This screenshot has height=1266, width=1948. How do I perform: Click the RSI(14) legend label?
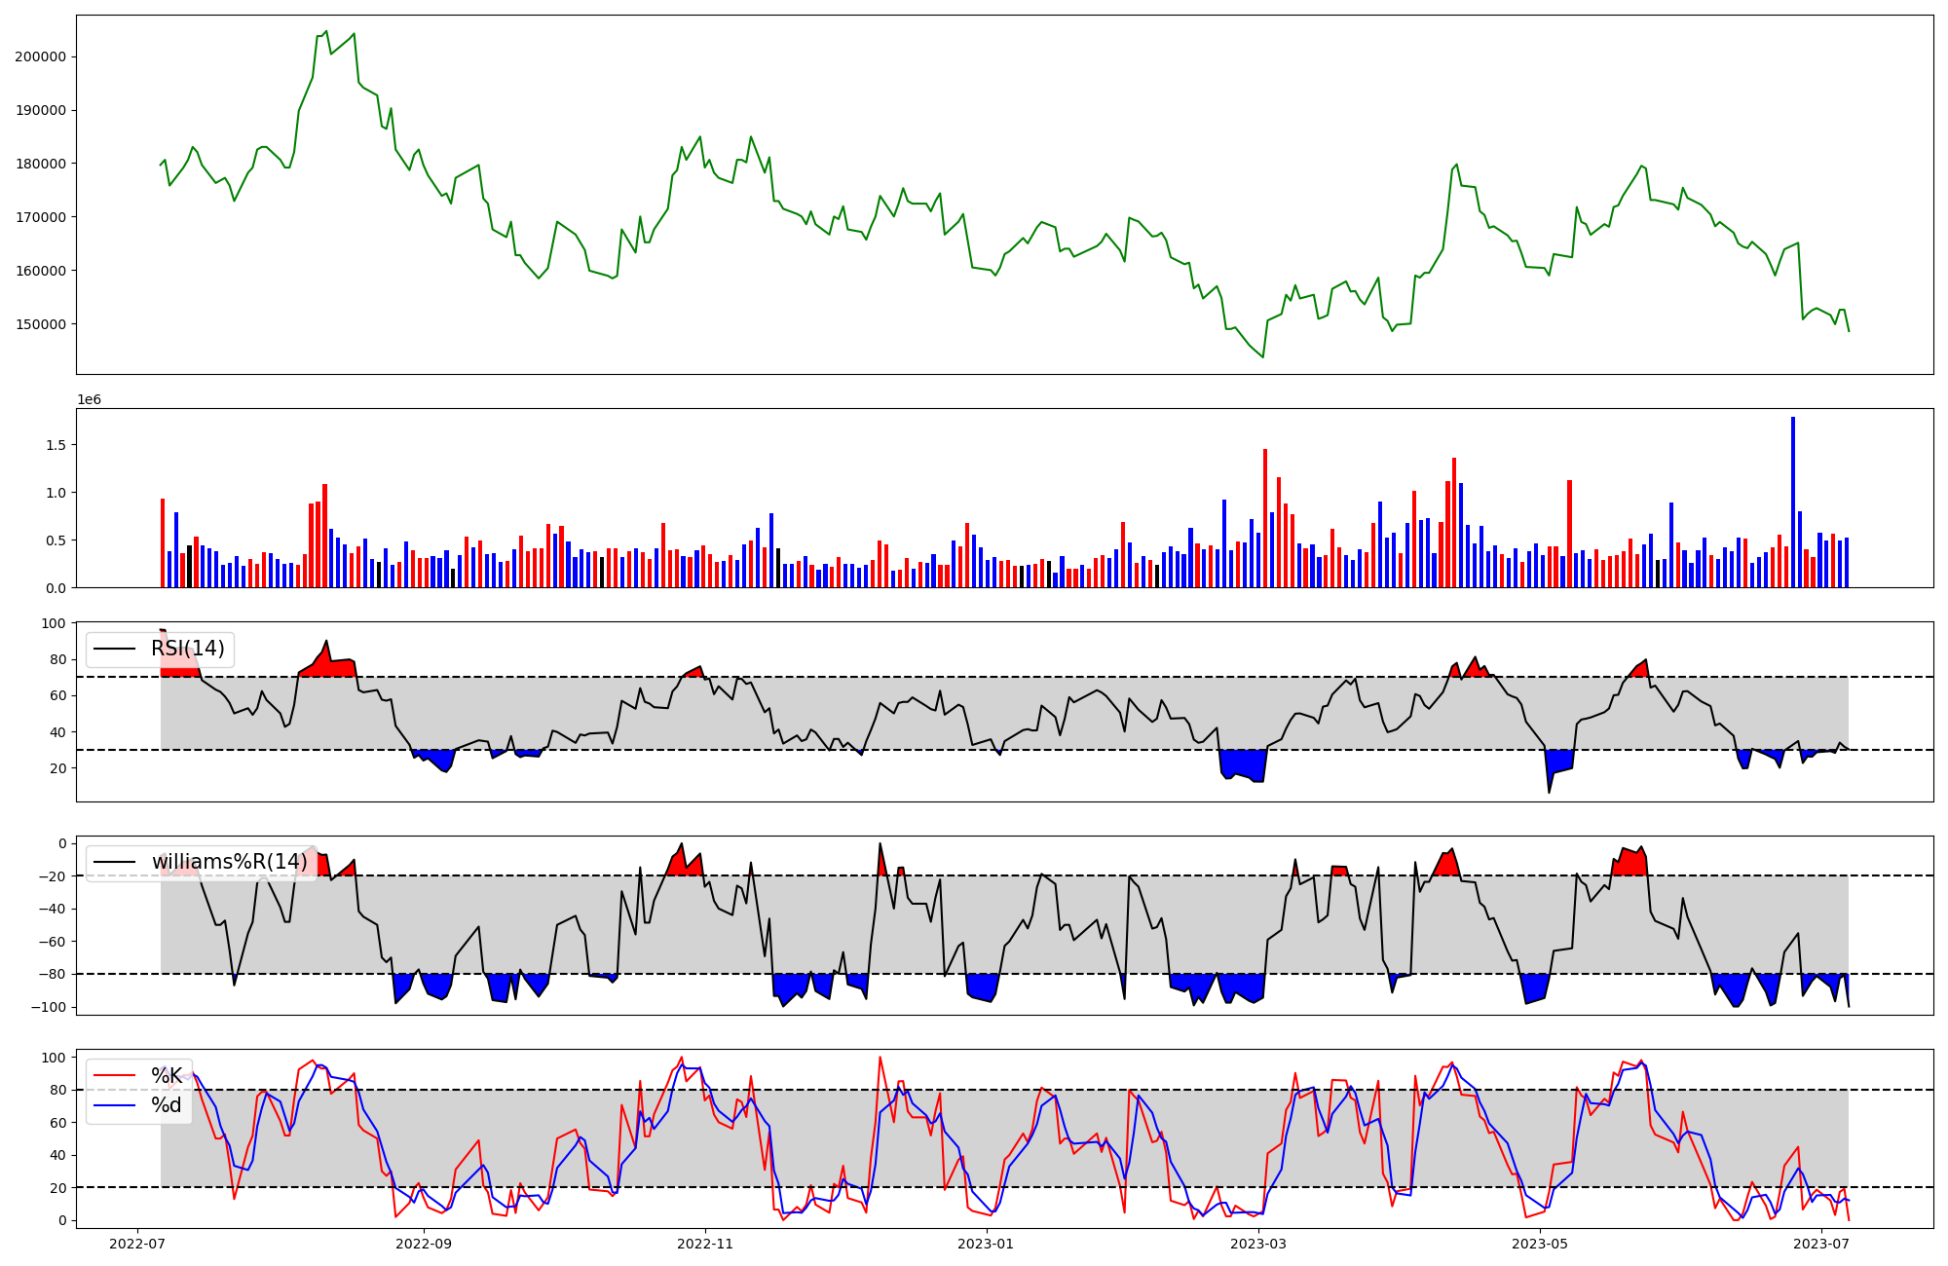pyautogui.click(x=187, y=649)
